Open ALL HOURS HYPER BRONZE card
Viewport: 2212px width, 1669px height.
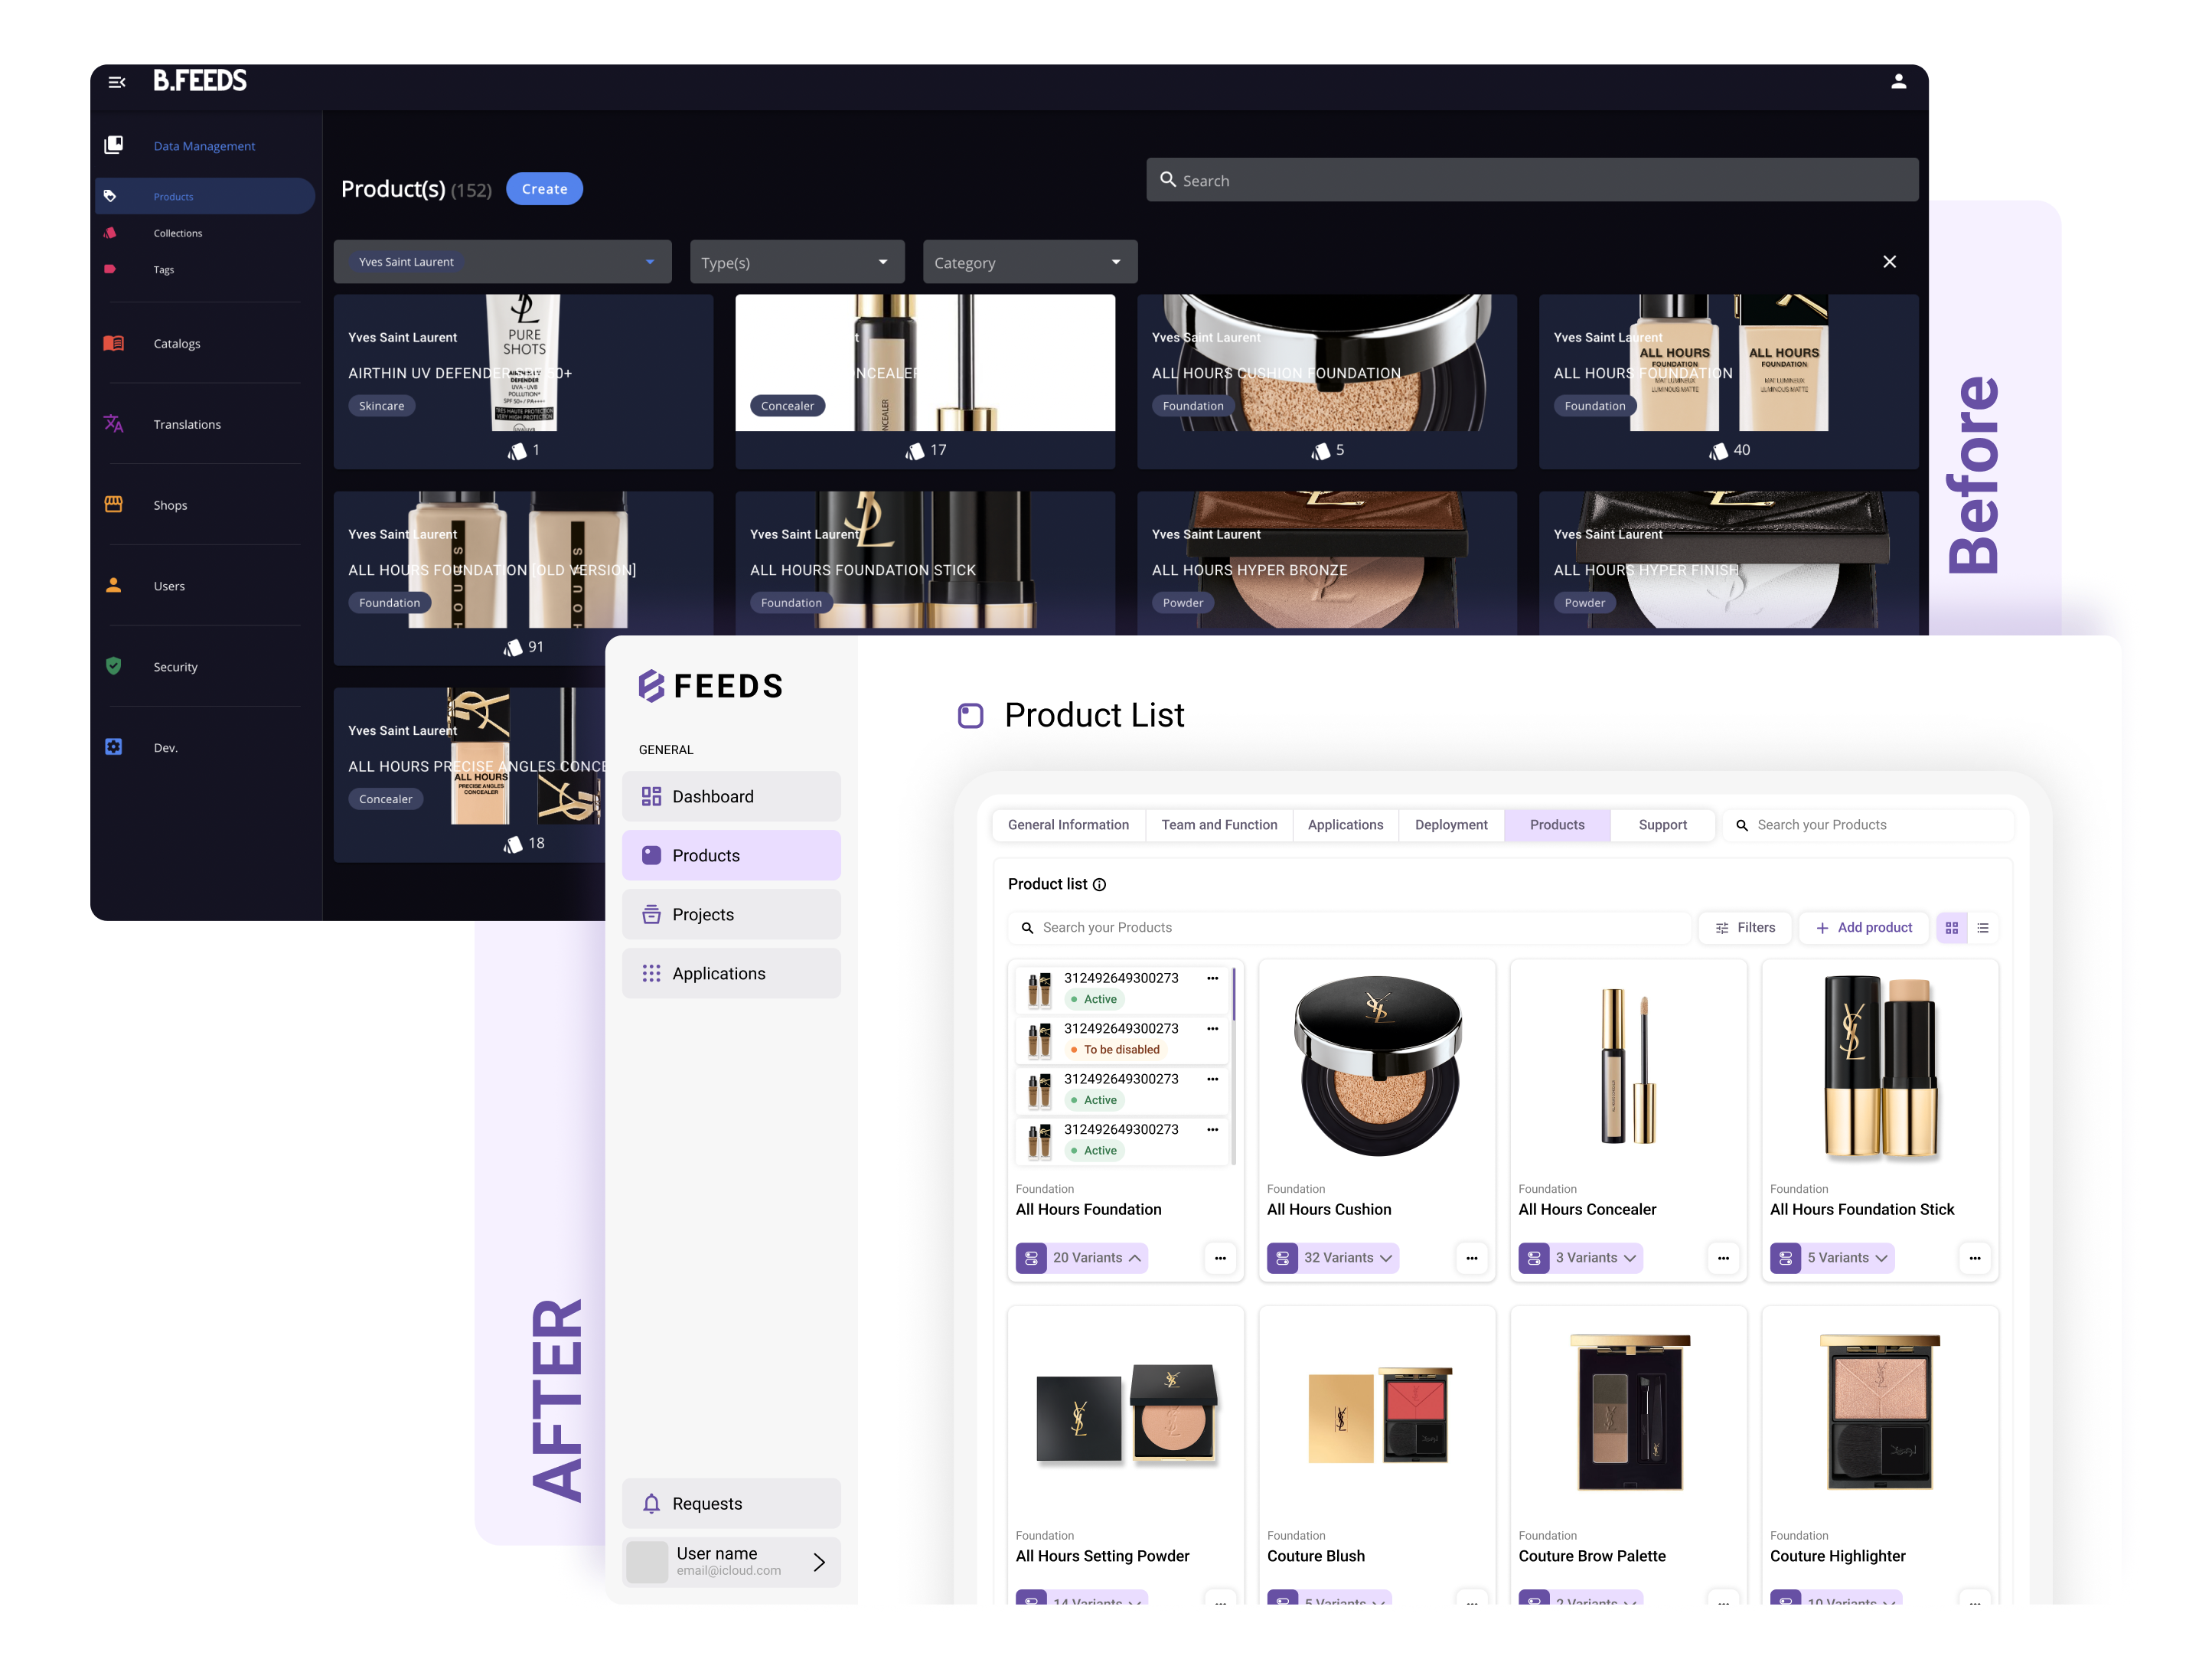coord(1326,562)
